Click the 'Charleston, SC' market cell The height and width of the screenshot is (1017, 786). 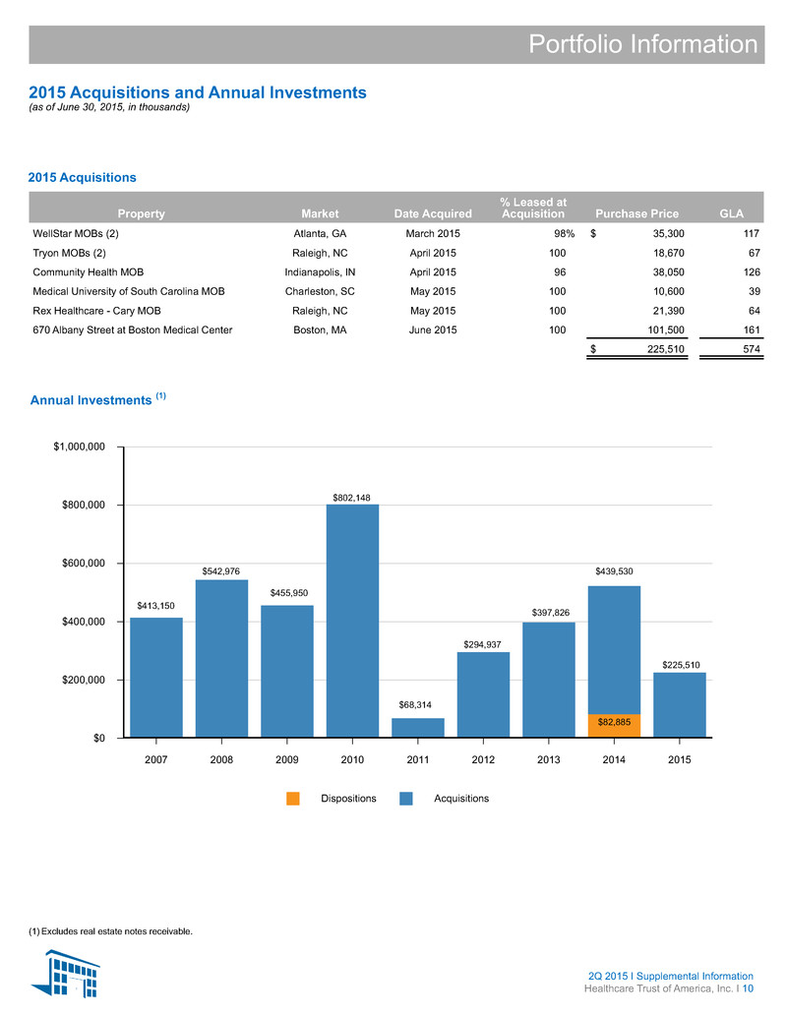320,291
